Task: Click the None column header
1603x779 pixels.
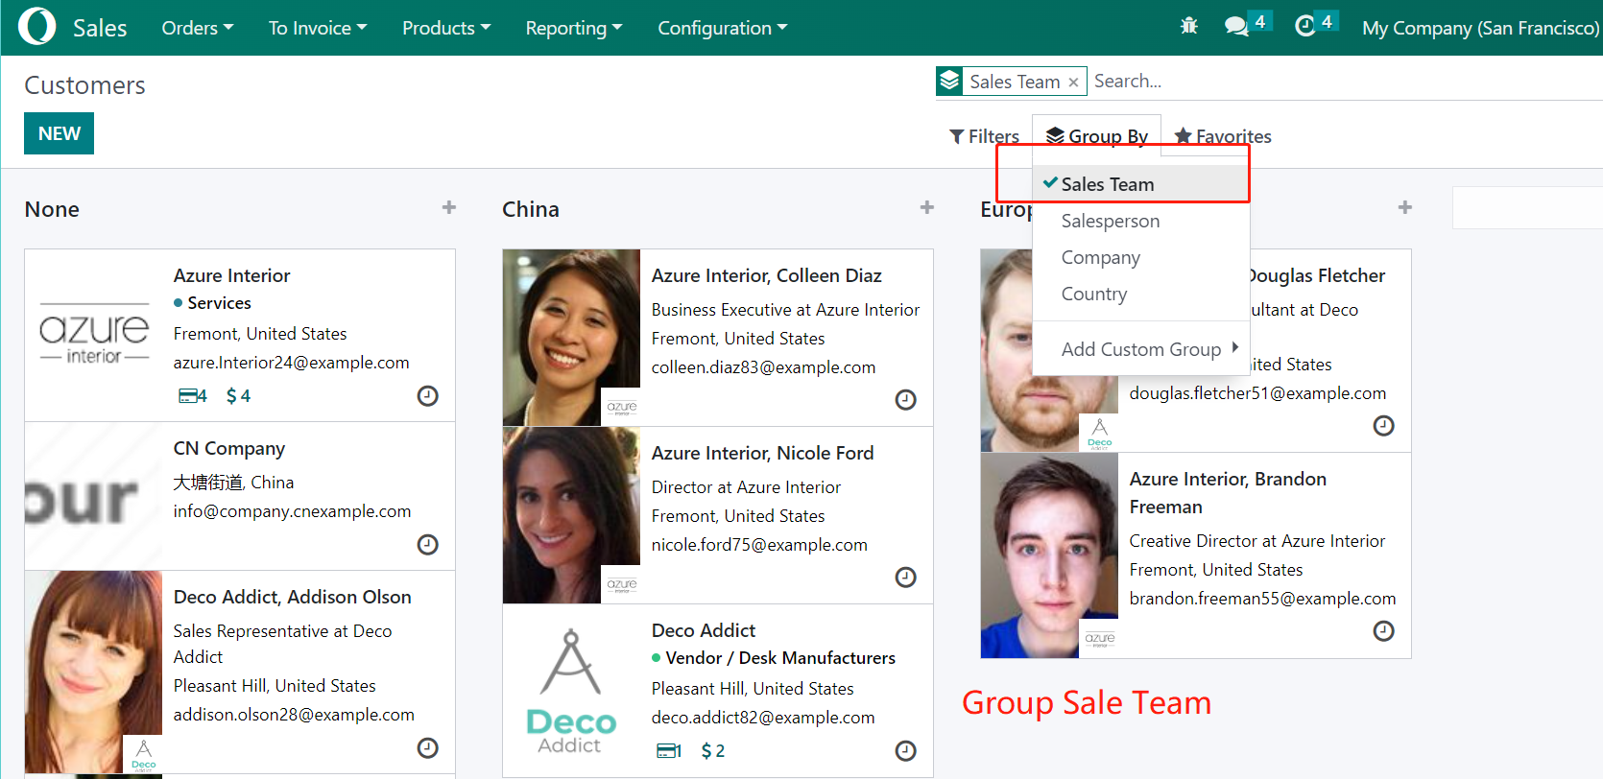Action: [52, 209]
